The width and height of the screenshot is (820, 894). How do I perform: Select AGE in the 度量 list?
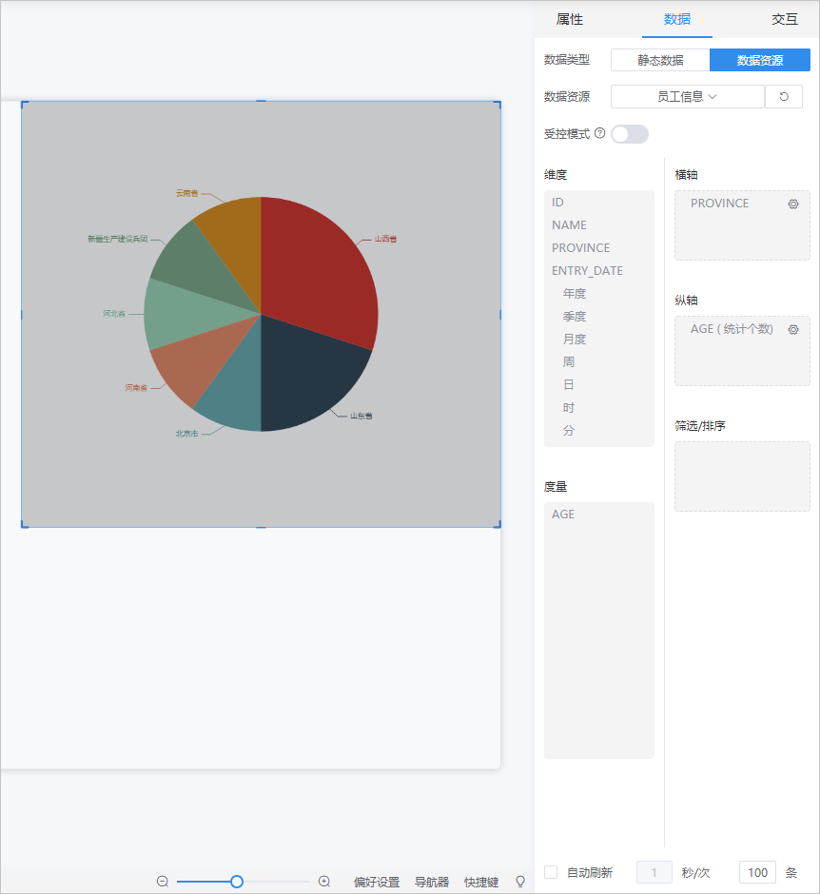point(563,514)
